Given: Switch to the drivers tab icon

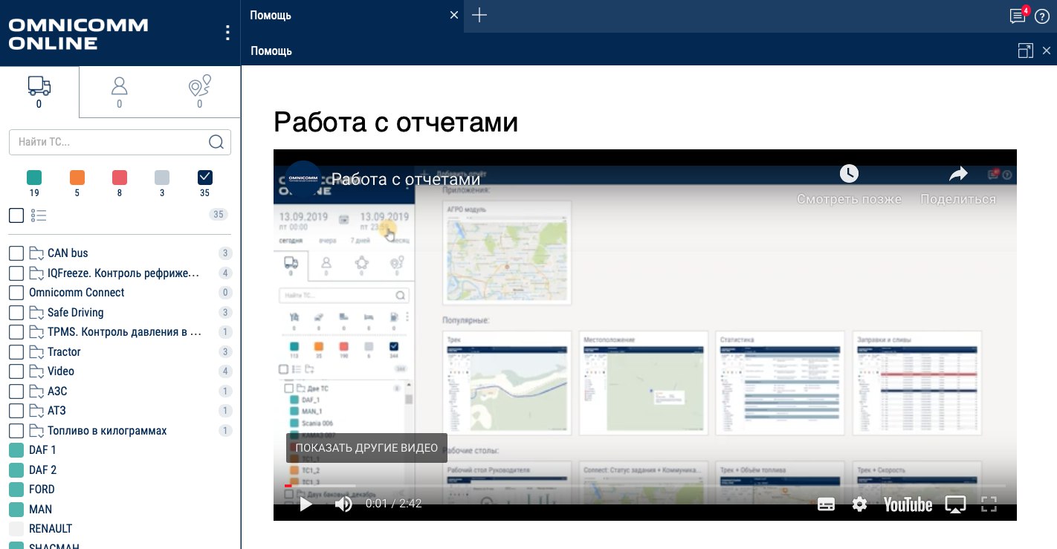Looking at the screenshot, I should click(119, 86).
